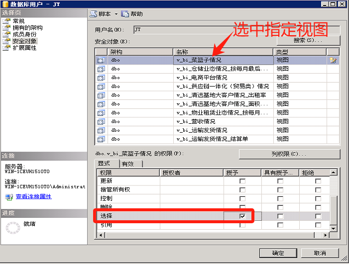Click the 权限 column header

[x=128, y=173]
